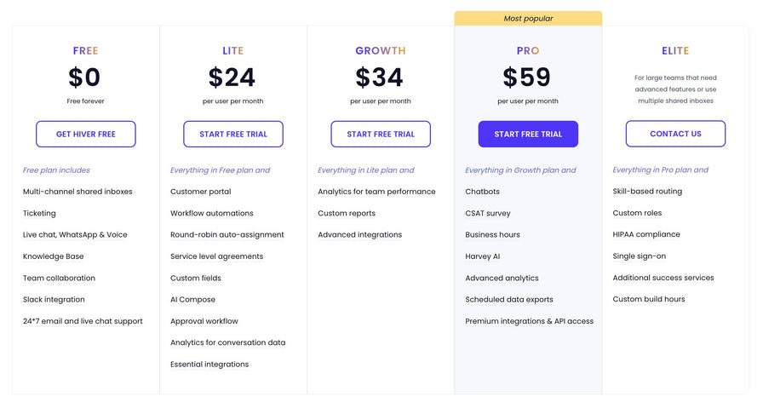The image size is (763, 402).
Task: Click the AI Compose feature
Action: (x=192, y=300)
